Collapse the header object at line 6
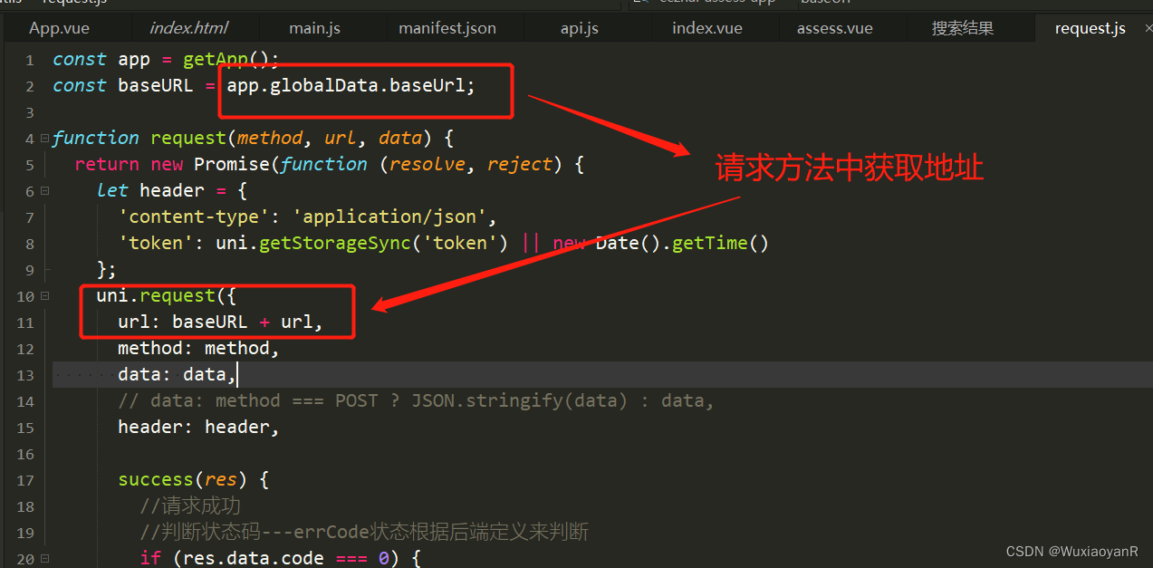This screenshot has width=1153, height=568. click(43, 190)
